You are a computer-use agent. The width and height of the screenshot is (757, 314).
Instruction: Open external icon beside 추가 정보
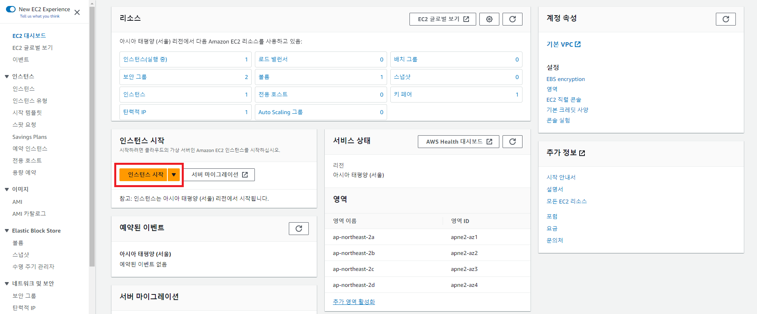(x=582, y=153)
